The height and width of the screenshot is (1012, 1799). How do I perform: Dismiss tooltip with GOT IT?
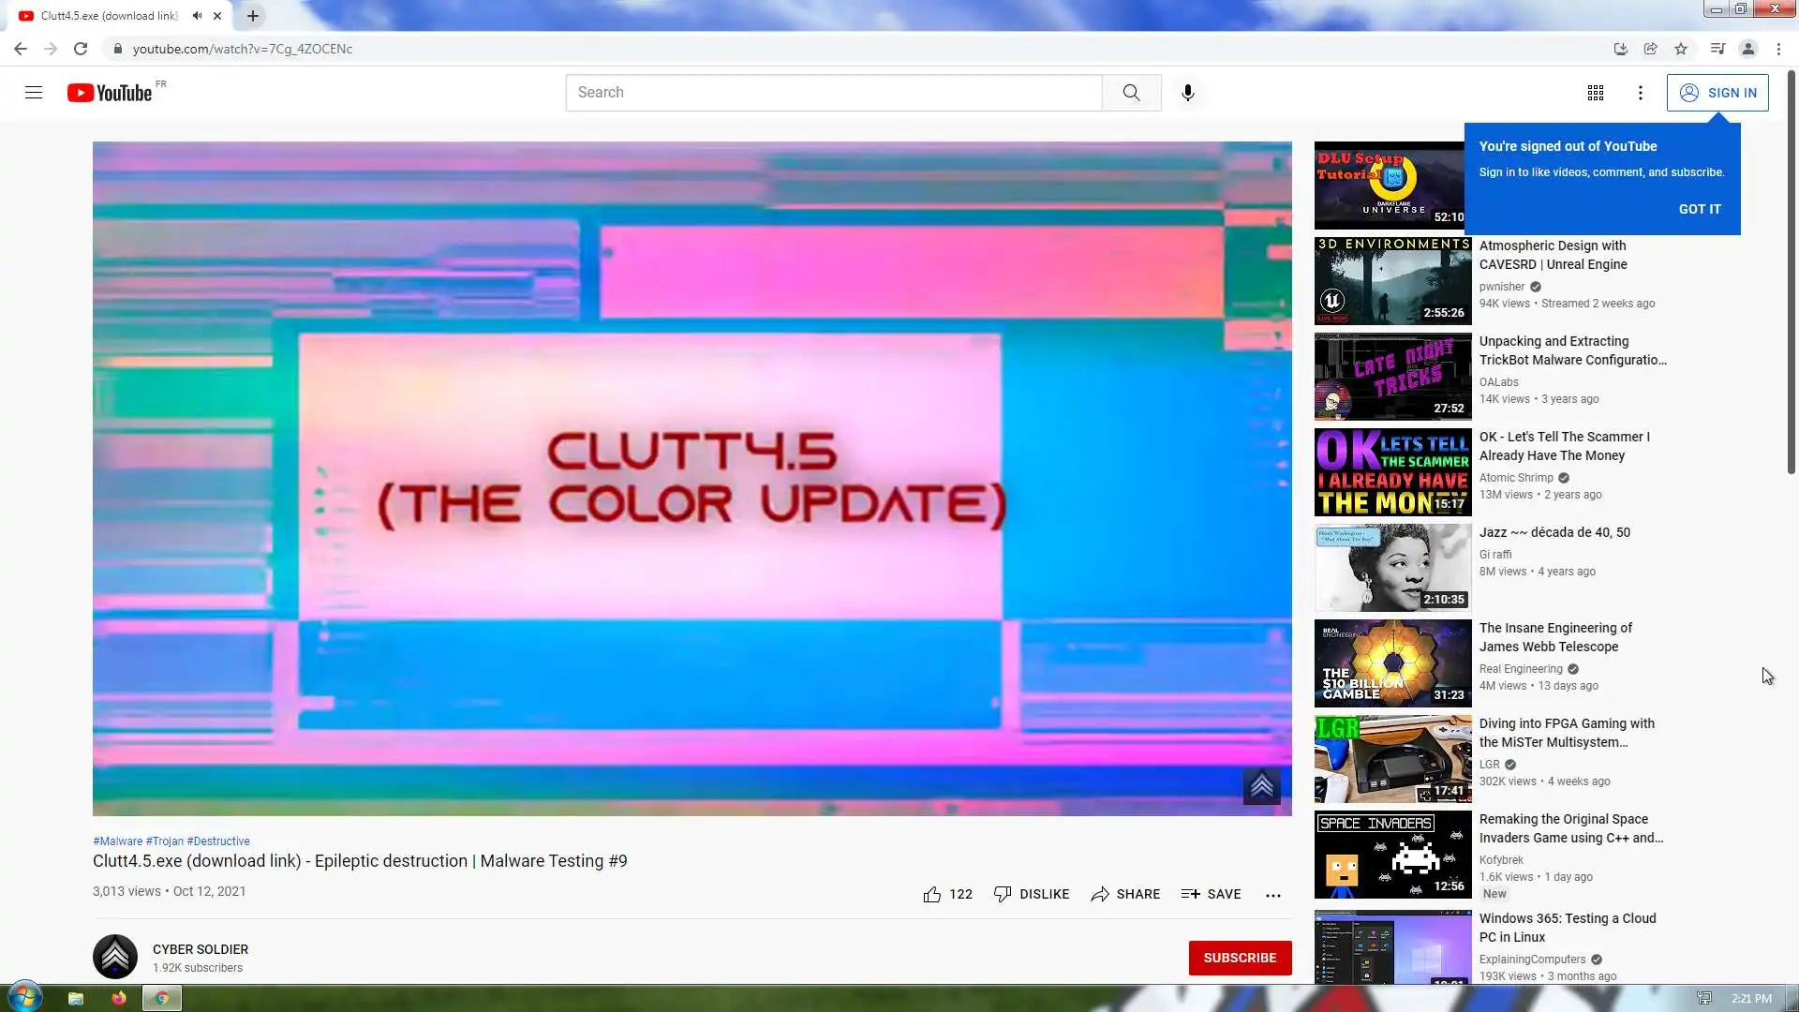click(1699, 209)
